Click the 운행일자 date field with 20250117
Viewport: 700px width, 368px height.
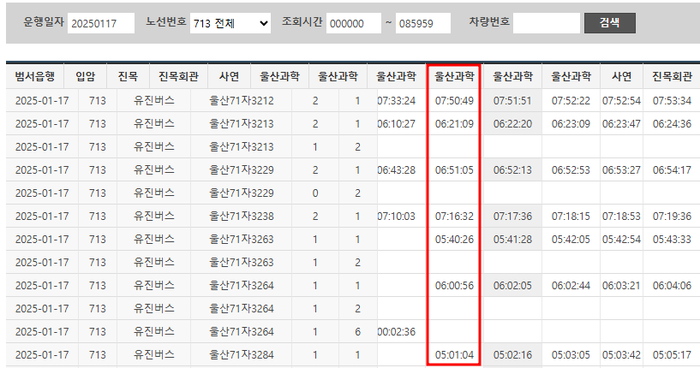coord(100,23)
